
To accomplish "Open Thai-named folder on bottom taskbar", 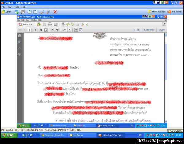I will pos(82,135).
